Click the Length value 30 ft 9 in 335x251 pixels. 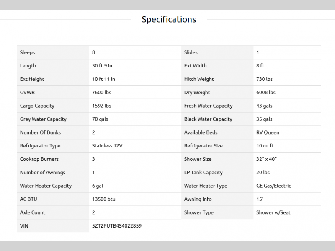click(x=102, y=66)
